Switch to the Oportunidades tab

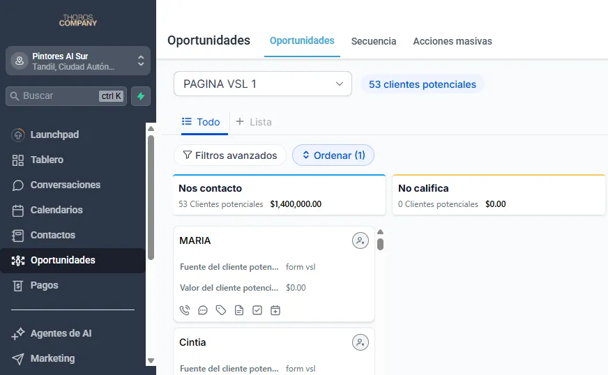click(302, 40)
